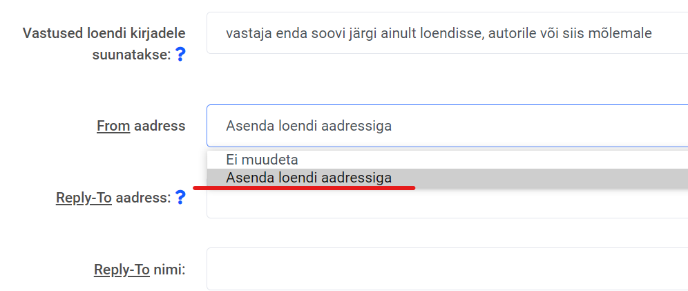
Task: Click underlined "Reply-To" in the nimi label
Action: click(122, 270)
